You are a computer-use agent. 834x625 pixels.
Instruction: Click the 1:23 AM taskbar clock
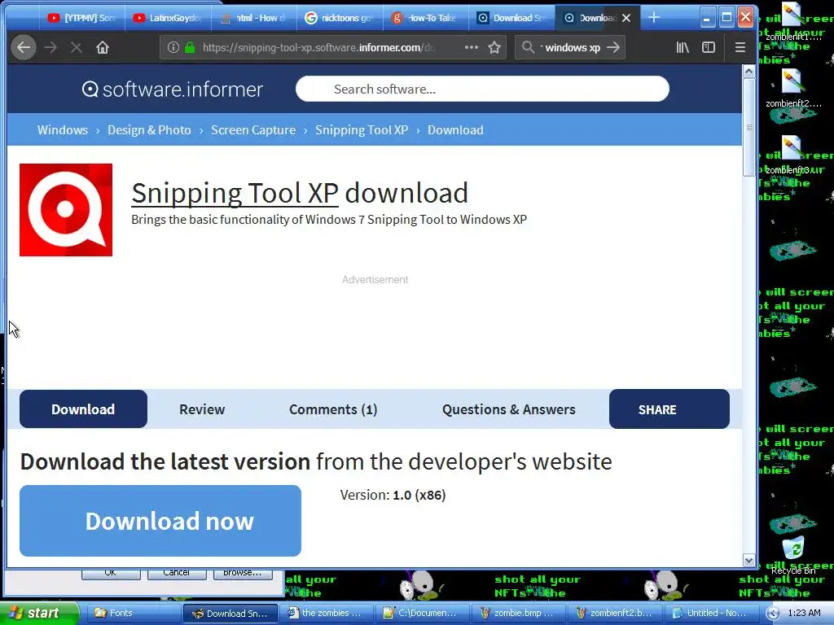click(804, 614)
